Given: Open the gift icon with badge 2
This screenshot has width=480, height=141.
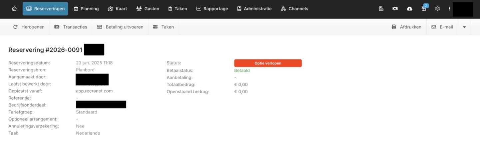Looking at the screenshot, I should (424, 9).
